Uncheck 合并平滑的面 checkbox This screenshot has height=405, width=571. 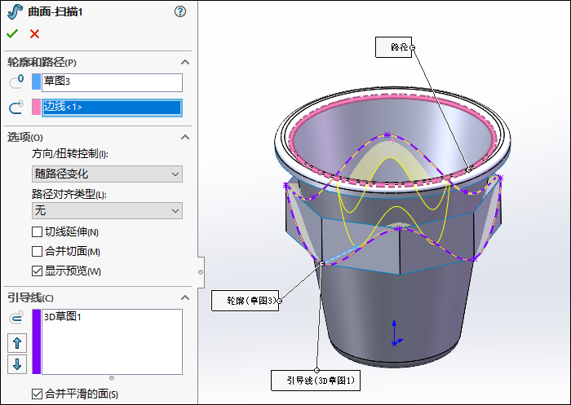37,394
